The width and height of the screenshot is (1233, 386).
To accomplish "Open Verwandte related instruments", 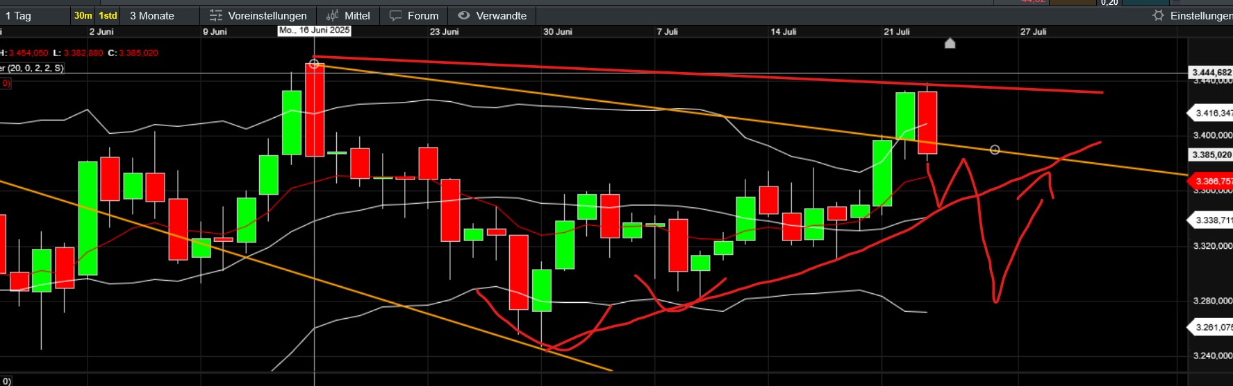I will [x=492, y=15].
